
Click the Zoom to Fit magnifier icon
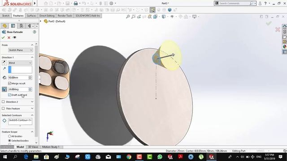click(128, 17)
